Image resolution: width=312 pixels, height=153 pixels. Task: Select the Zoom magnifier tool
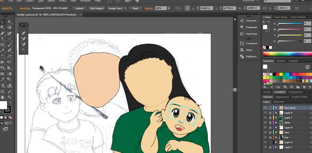[x=10, y=97]
